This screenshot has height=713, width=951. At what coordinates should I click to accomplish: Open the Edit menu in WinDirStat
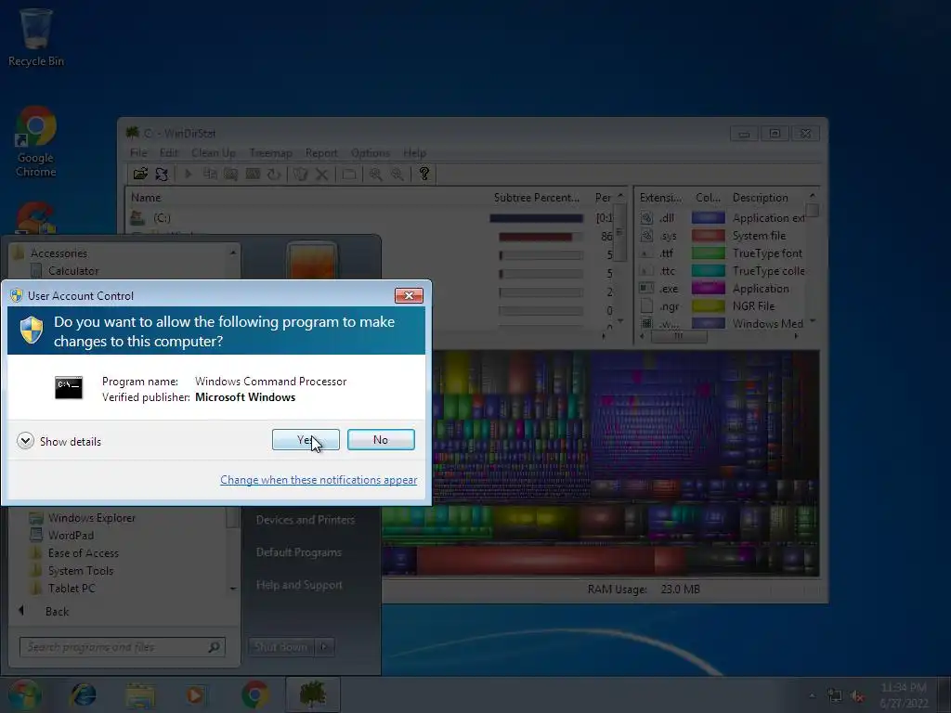pos(169,153)
